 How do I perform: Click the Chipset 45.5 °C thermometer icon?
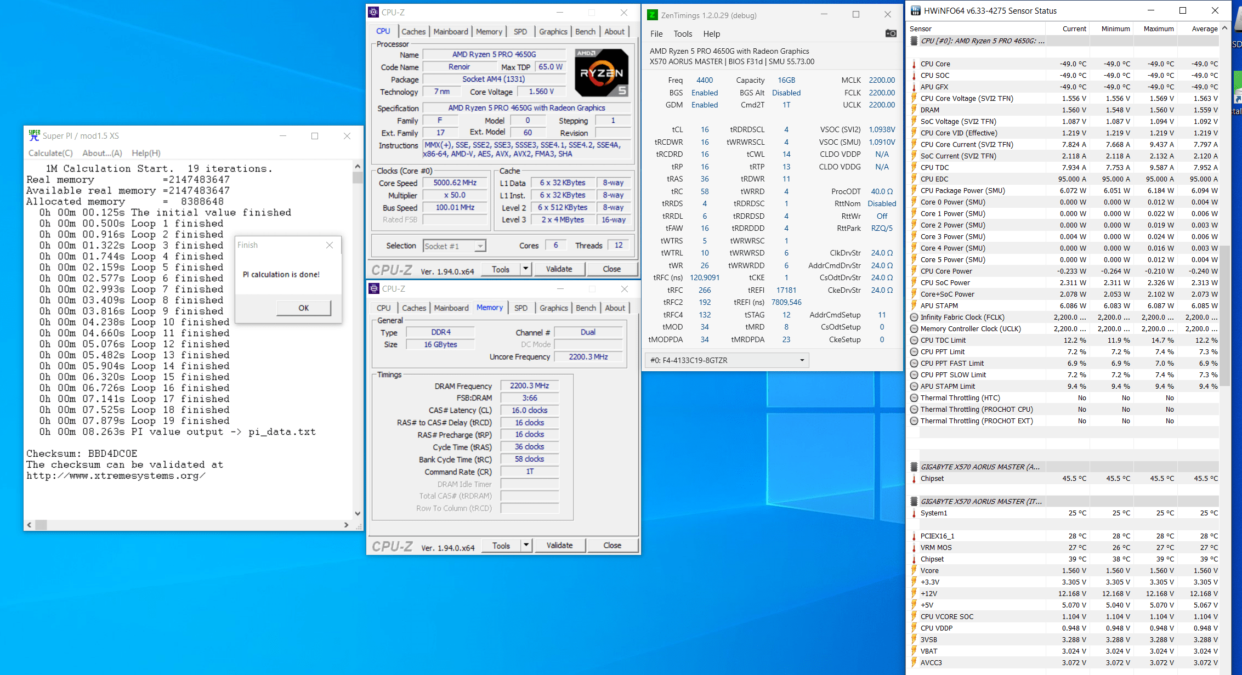914,479
